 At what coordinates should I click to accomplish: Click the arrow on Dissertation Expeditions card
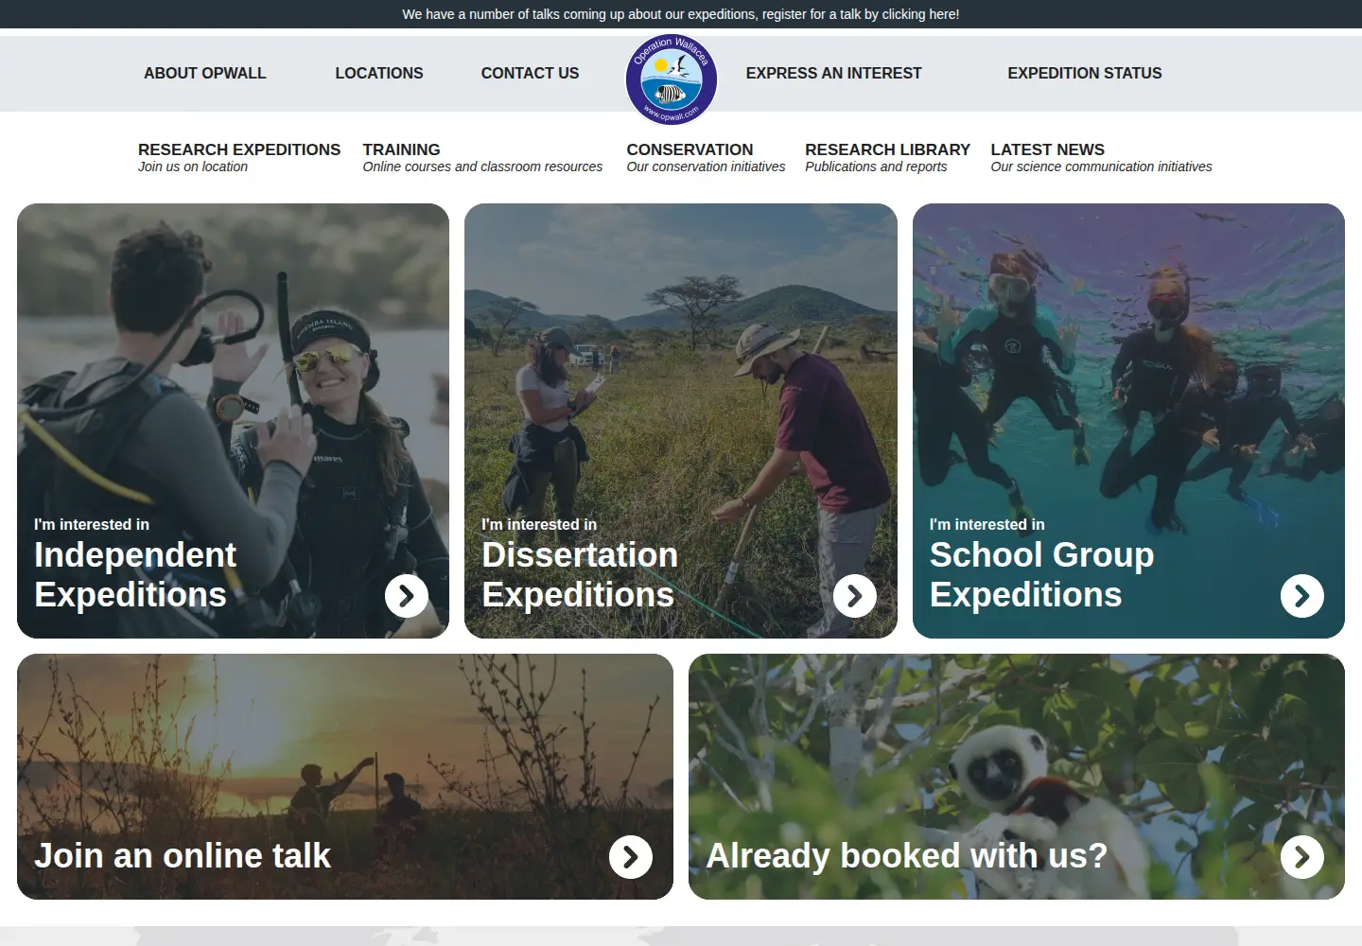pyautogui.click(x=855, y=596)
